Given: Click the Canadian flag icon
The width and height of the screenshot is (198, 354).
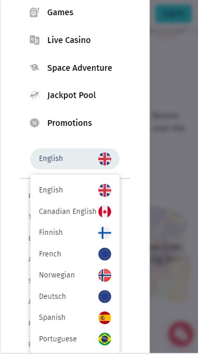Looking at the screenshot, I should click(105, 211).
